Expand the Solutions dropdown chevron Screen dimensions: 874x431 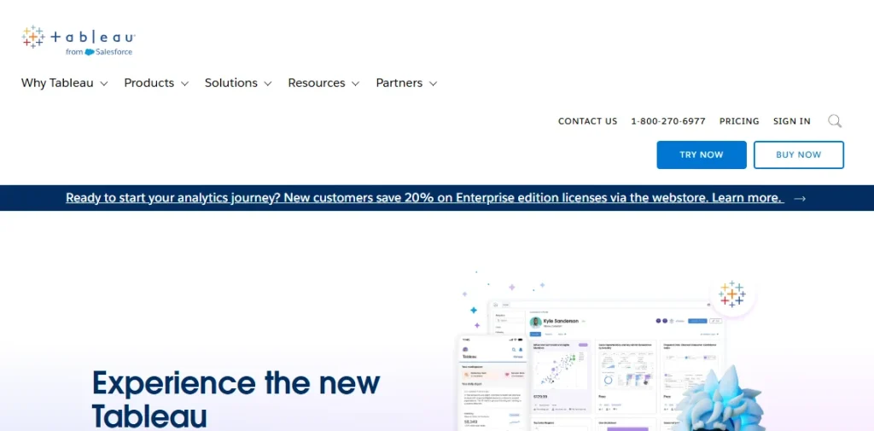268,84
